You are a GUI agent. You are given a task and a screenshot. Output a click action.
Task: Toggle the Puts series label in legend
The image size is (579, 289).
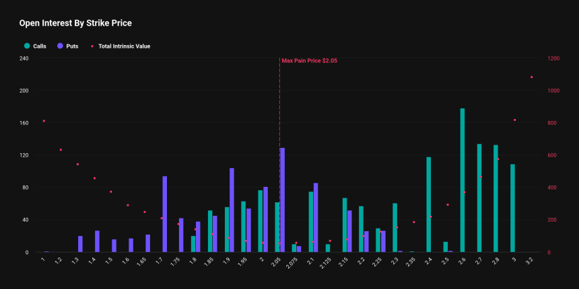[72, 46]
